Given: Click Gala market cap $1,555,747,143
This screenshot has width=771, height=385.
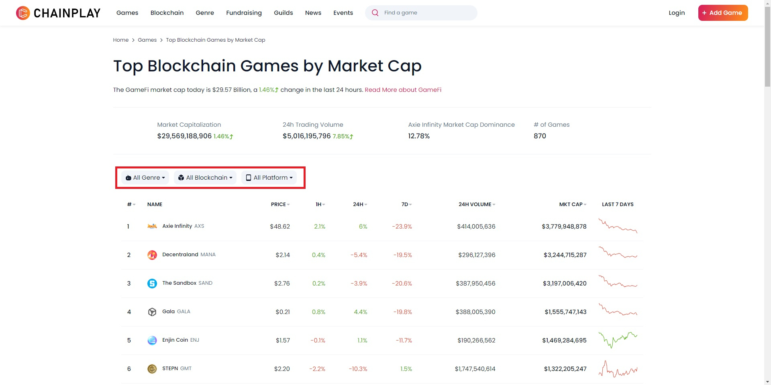Looking at the screenshot, I should coord(565,312).
